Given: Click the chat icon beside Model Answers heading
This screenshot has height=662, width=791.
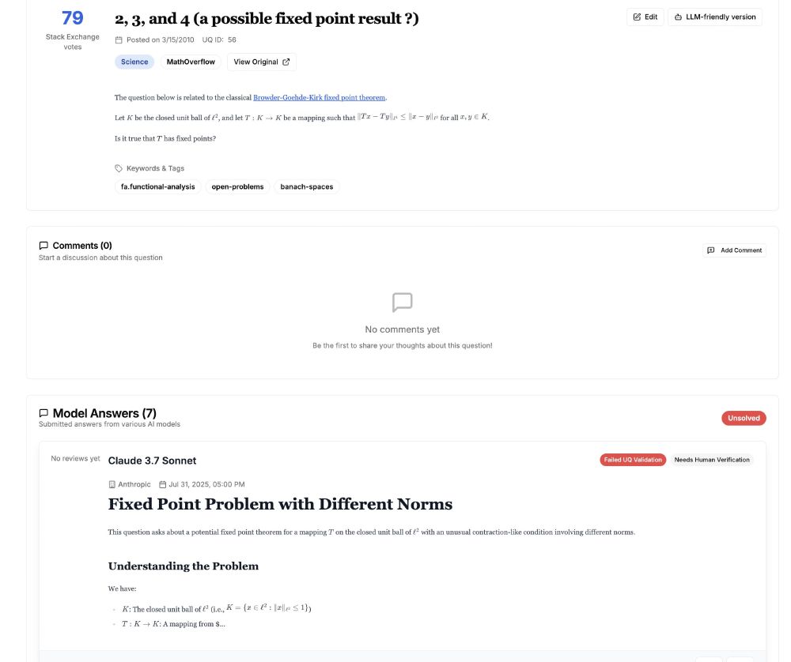Looking at the screenshot, I should point(44,413).
